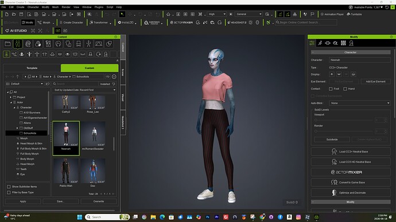Click Load CC3+ Neutral Base
The height and width of the screenshot is (222, 396).
click(x=351, y=152)
